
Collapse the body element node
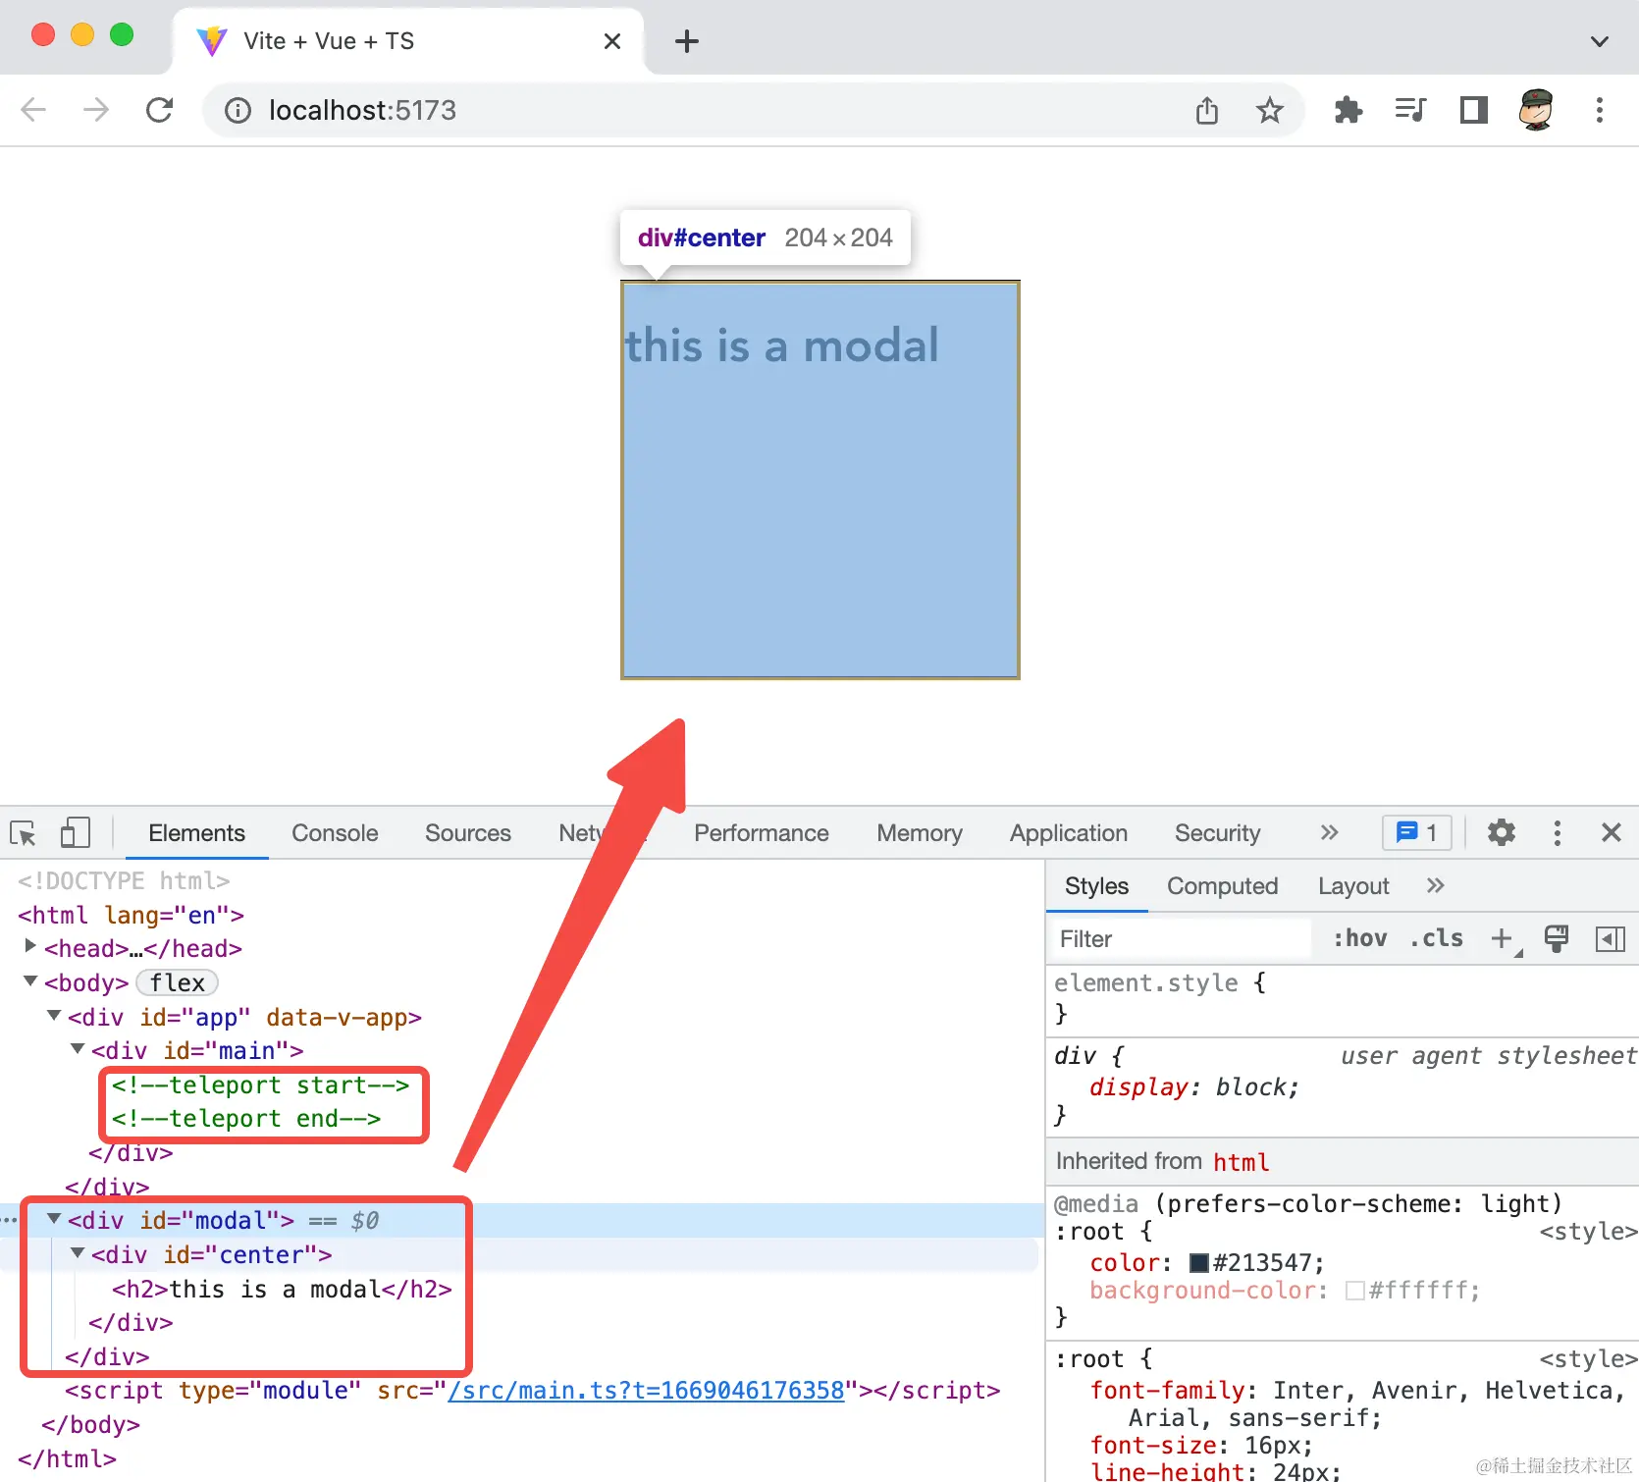click(x=30, y=980)
